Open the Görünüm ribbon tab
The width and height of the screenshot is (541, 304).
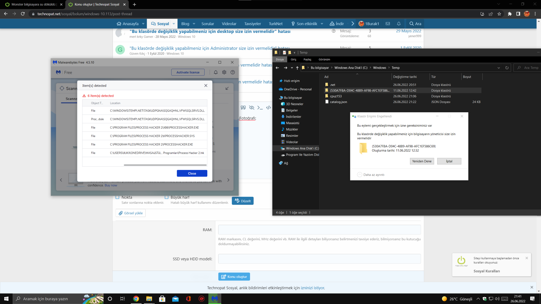(324, 59)
